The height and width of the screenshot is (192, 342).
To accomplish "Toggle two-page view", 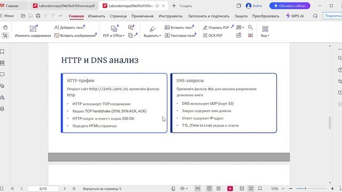I will [219, 188].
